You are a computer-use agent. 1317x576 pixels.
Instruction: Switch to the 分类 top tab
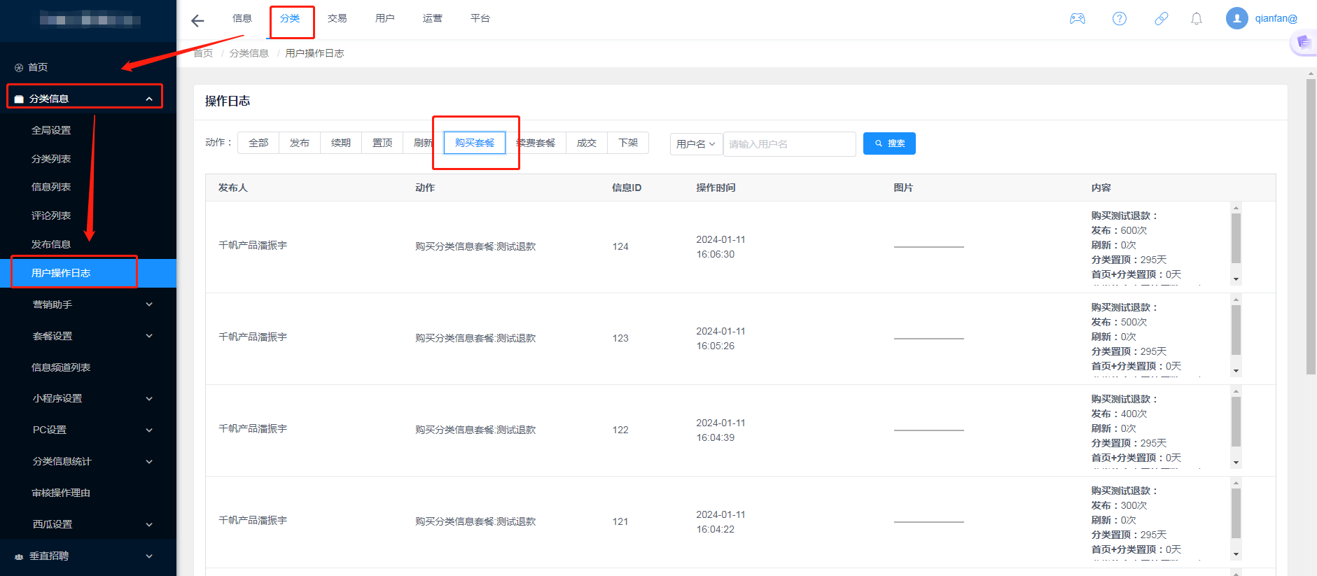(290, 18)
